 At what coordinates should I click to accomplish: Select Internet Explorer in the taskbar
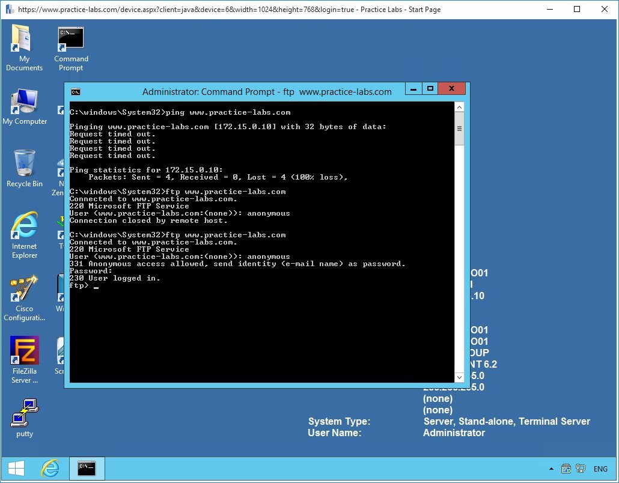(51, 469)
